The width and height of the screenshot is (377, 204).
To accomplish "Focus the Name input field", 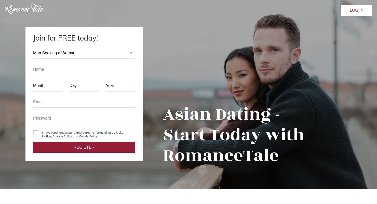I will 84,69.
